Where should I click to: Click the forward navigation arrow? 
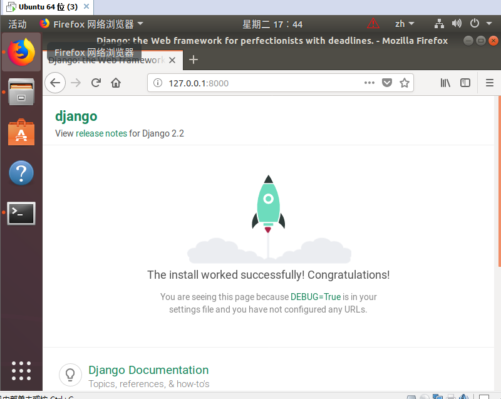coord(76,83)
